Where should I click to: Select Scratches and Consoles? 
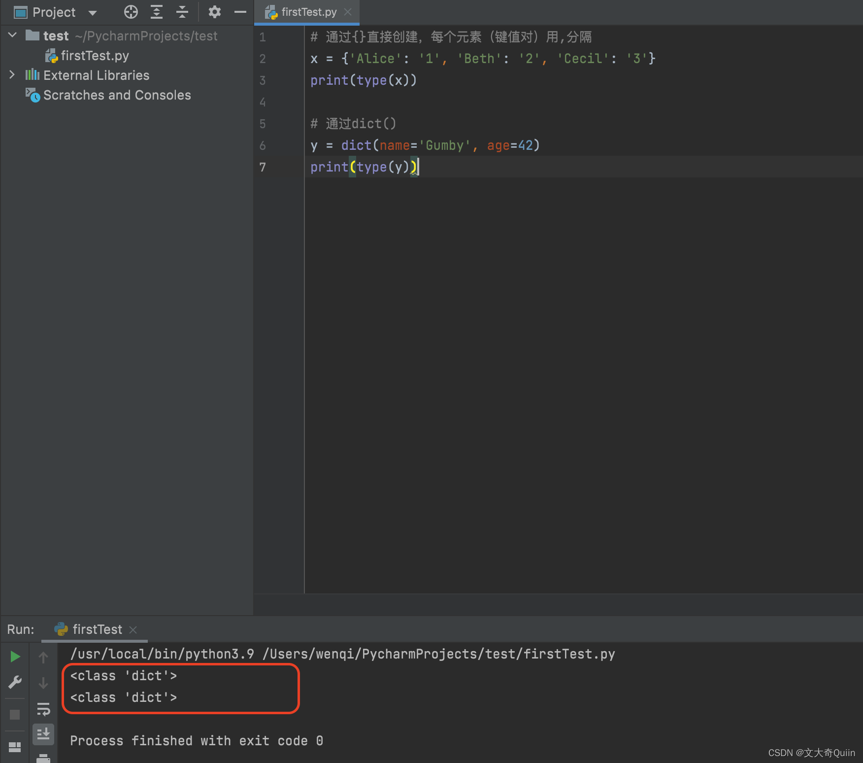pyautogui.click(x=117, y=95)
